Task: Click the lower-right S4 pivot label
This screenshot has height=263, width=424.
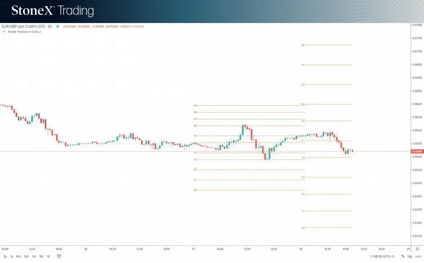Action: 303,211
